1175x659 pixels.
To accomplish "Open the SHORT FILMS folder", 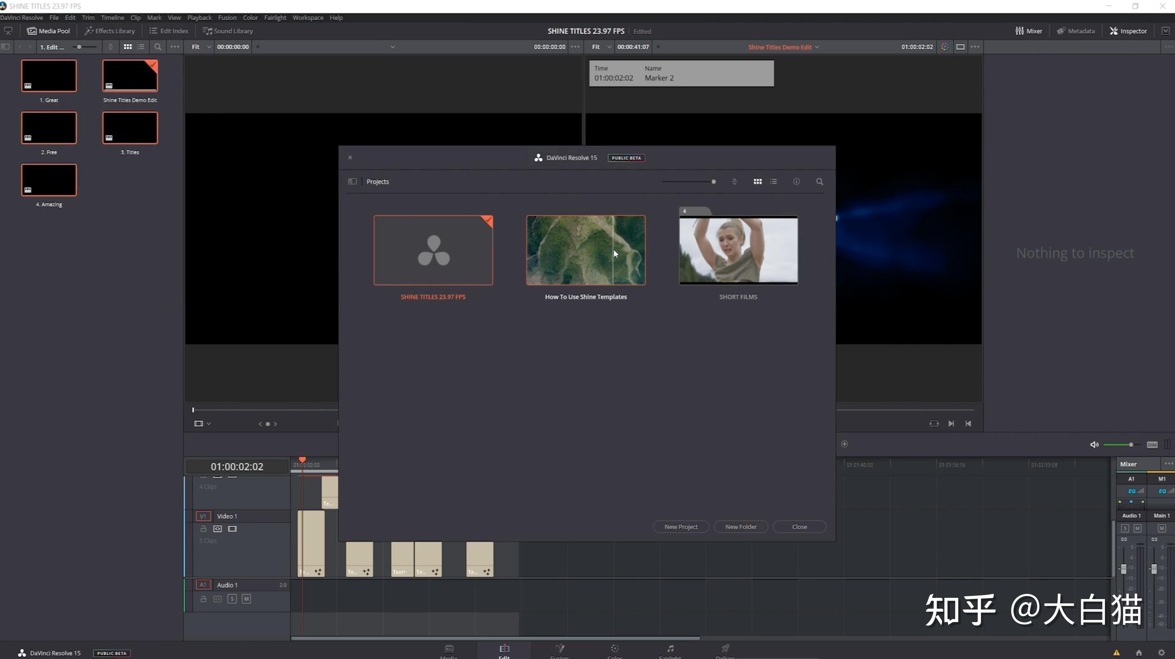I will tap(738, 250).
